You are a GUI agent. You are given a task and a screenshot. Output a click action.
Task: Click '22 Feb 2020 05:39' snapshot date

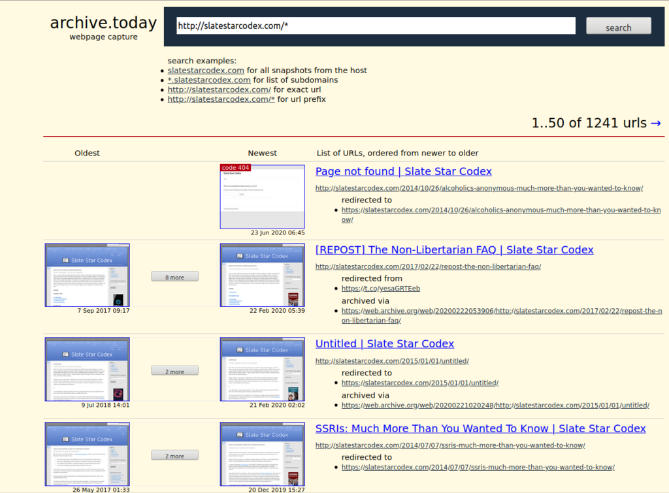[277, 310]
